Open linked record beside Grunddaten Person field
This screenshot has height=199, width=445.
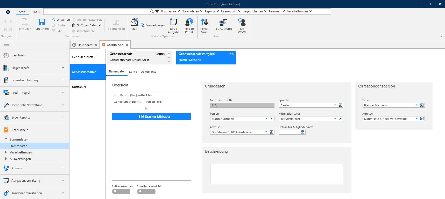click(272, 119)
